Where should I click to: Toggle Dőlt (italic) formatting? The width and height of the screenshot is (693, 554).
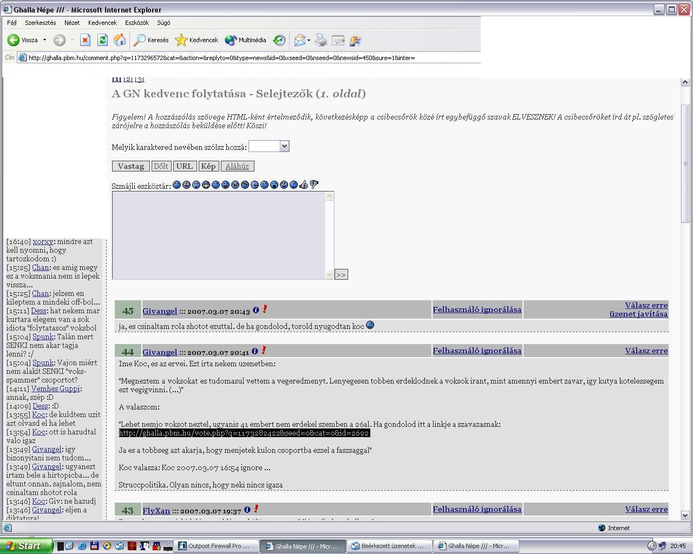161,166
